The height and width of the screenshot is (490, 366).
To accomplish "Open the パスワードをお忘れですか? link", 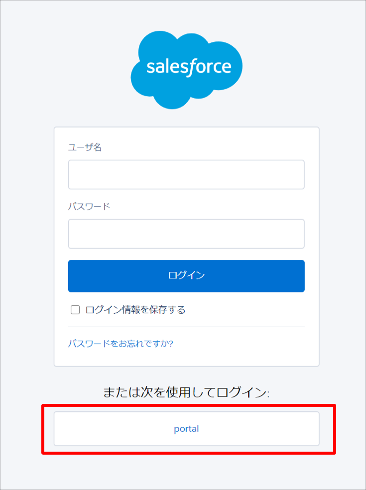I will 121,344.
